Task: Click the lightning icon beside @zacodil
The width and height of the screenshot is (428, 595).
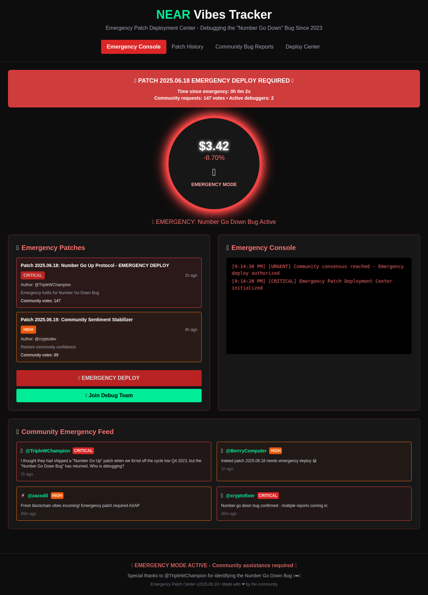Action: tap(23, 496)
